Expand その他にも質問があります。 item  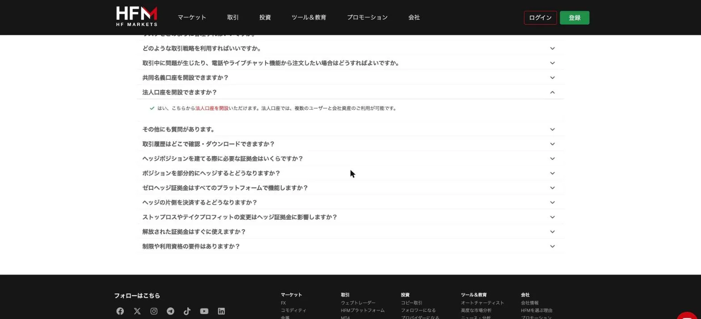[x=351, y=129]
